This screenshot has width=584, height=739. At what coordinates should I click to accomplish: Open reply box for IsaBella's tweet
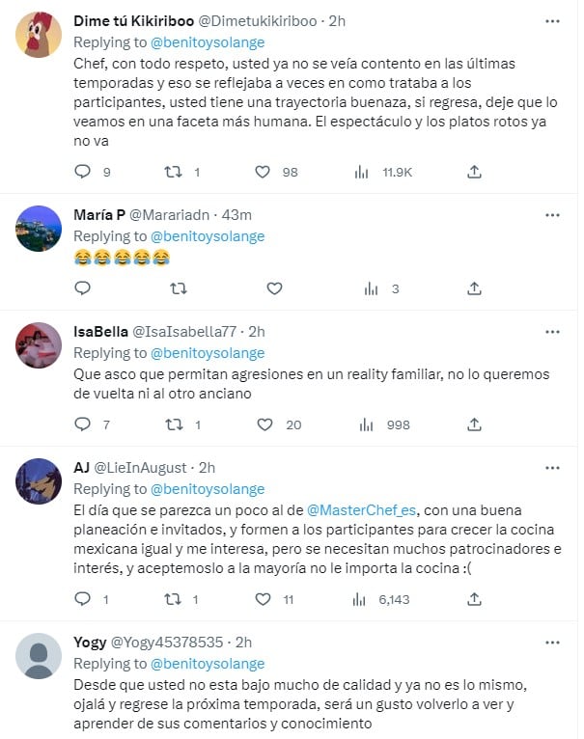click(82, 424)
